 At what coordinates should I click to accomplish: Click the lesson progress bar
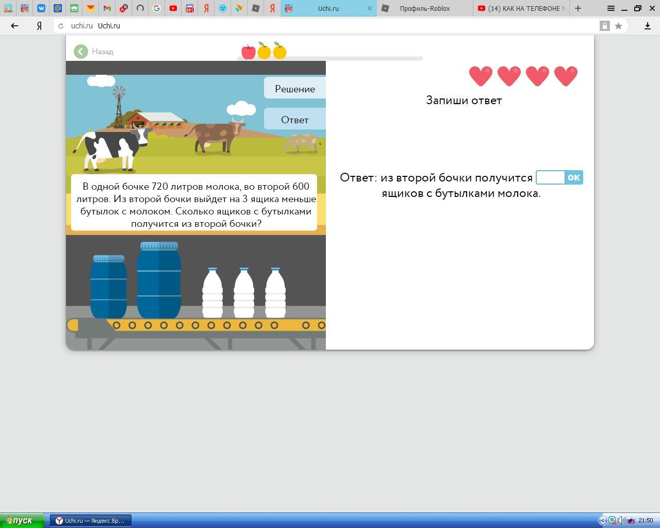coord(330,58)
